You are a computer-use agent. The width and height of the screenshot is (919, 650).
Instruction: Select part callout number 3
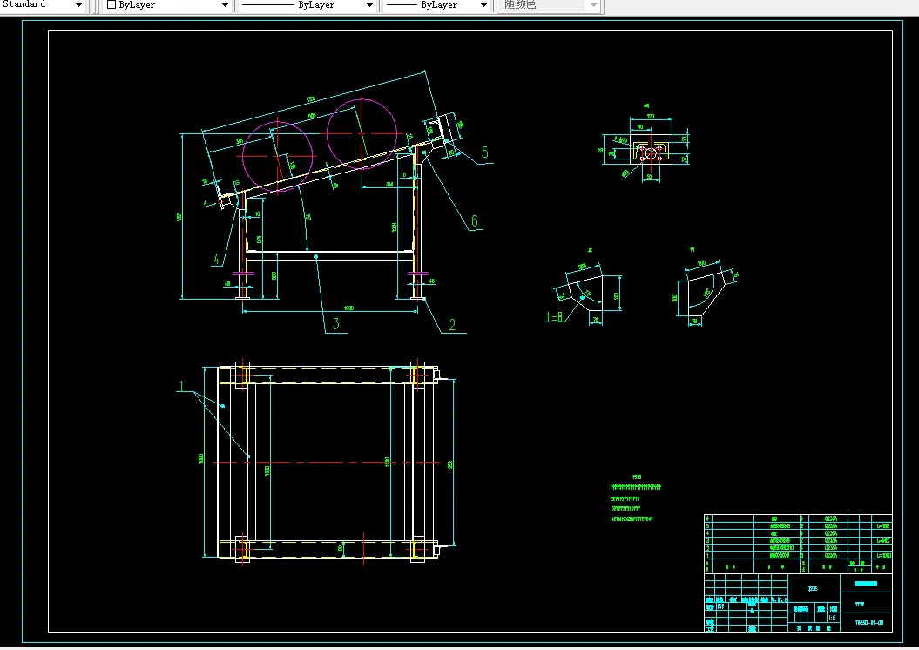click(336, 323)
